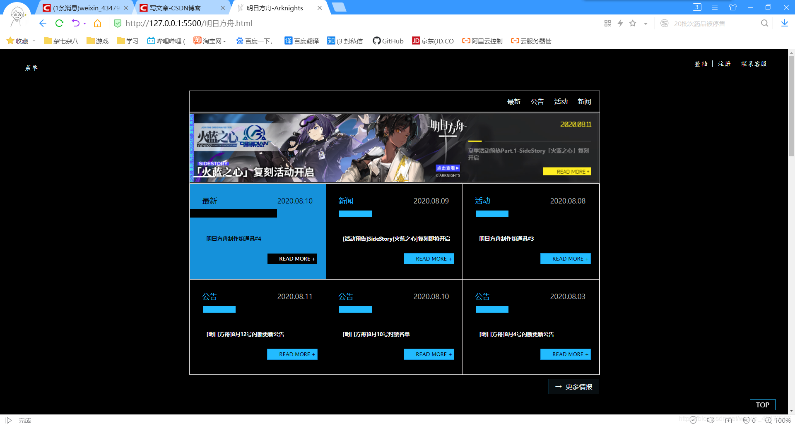Open skin/shirt theme icon
This screenshot has width=795, height=426.
point(733,7)
